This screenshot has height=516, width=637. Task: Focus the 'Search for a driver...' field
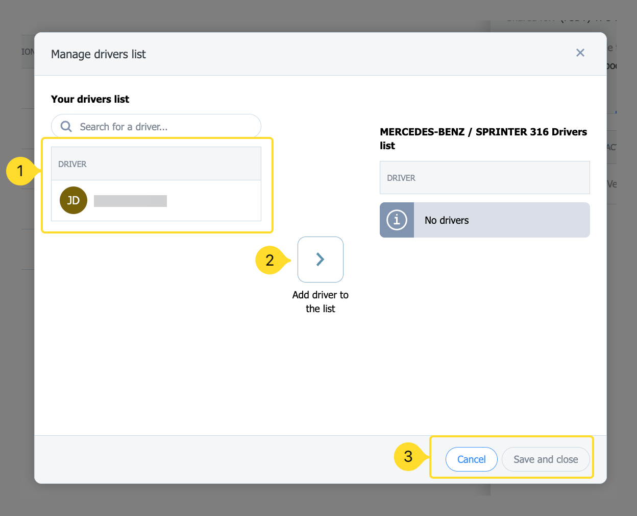click(x=163, y=127)
